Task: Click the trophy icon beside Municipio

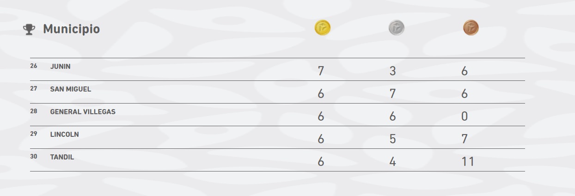Action: [29, 29]
